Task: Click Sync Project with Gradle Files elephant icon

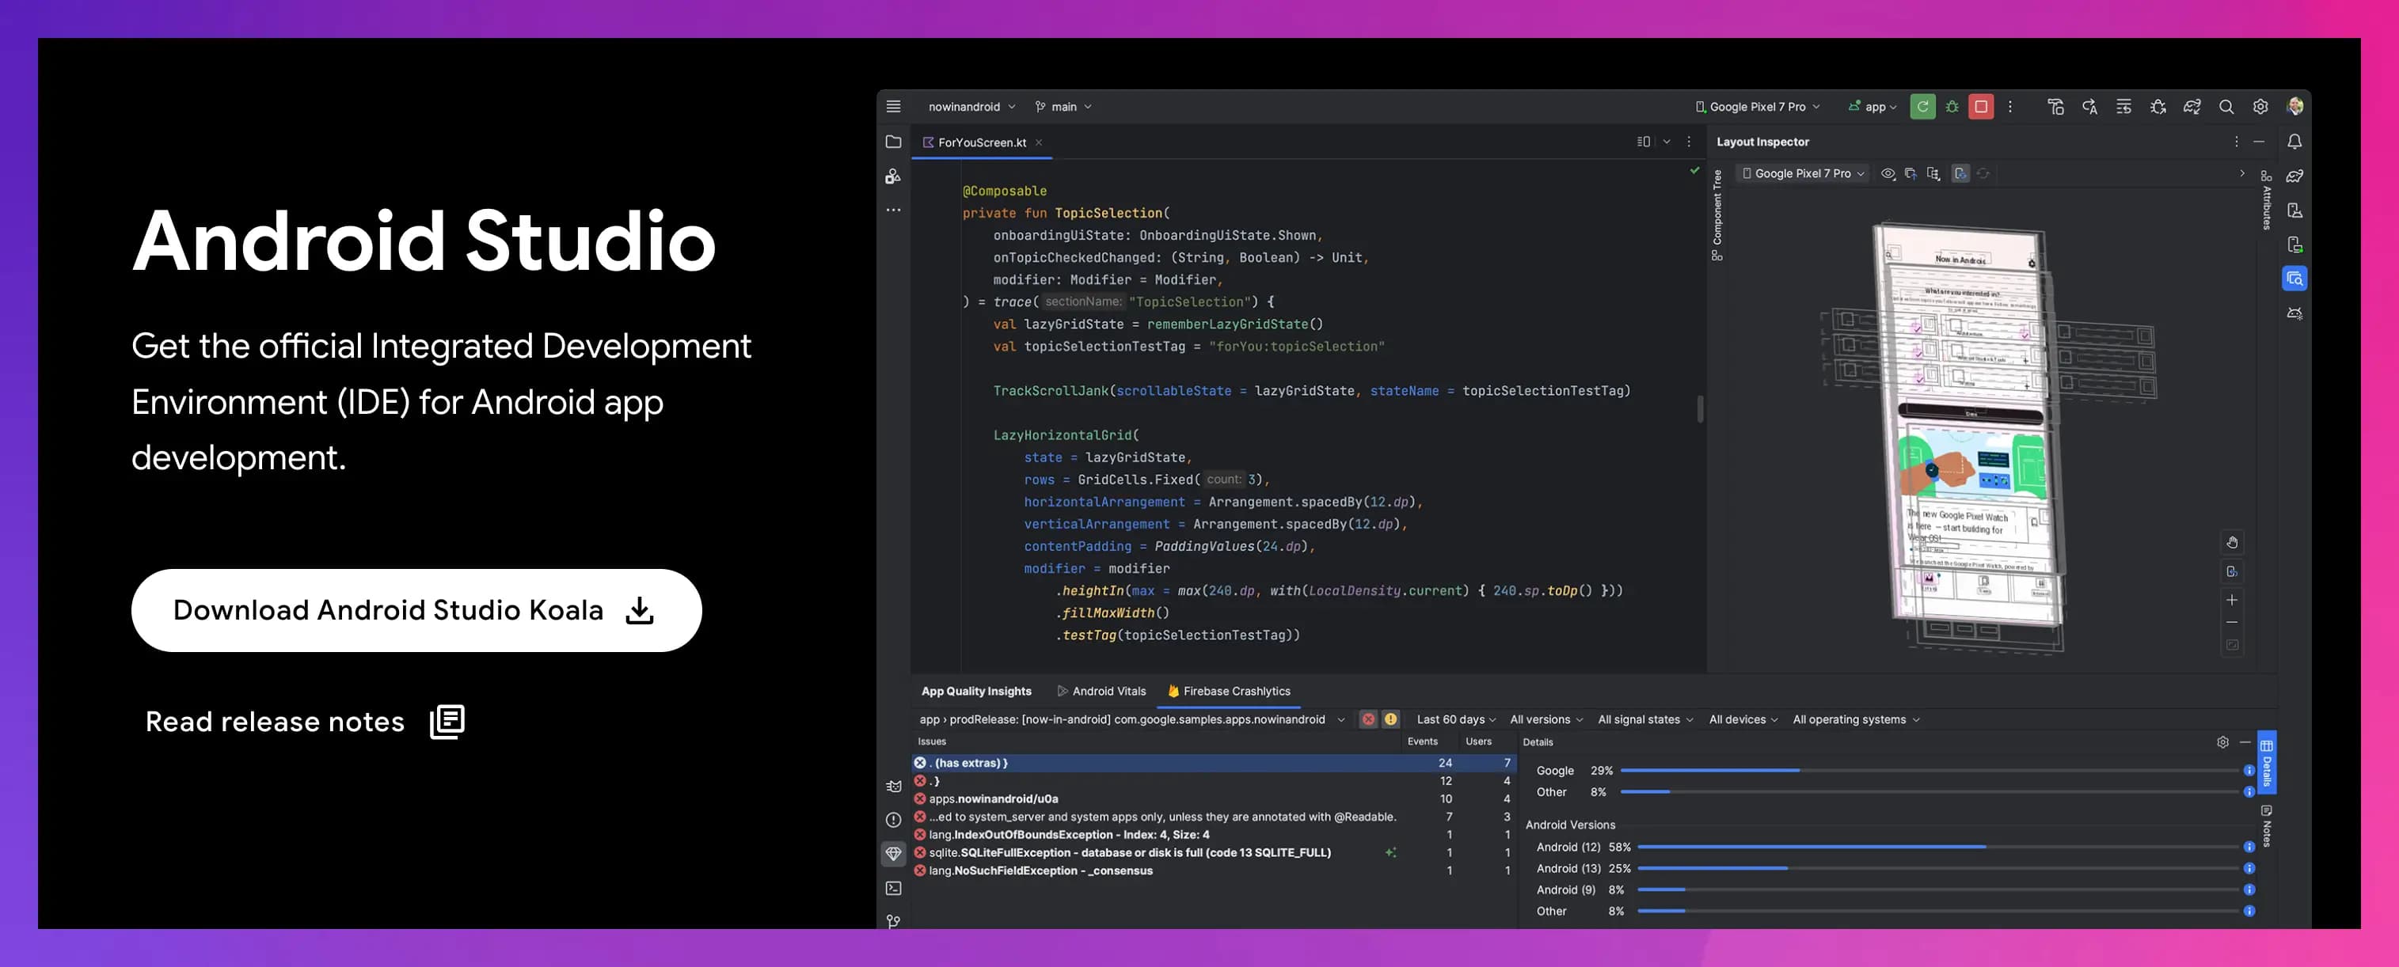Action: pyautogui.click(x=2192, y=106)
